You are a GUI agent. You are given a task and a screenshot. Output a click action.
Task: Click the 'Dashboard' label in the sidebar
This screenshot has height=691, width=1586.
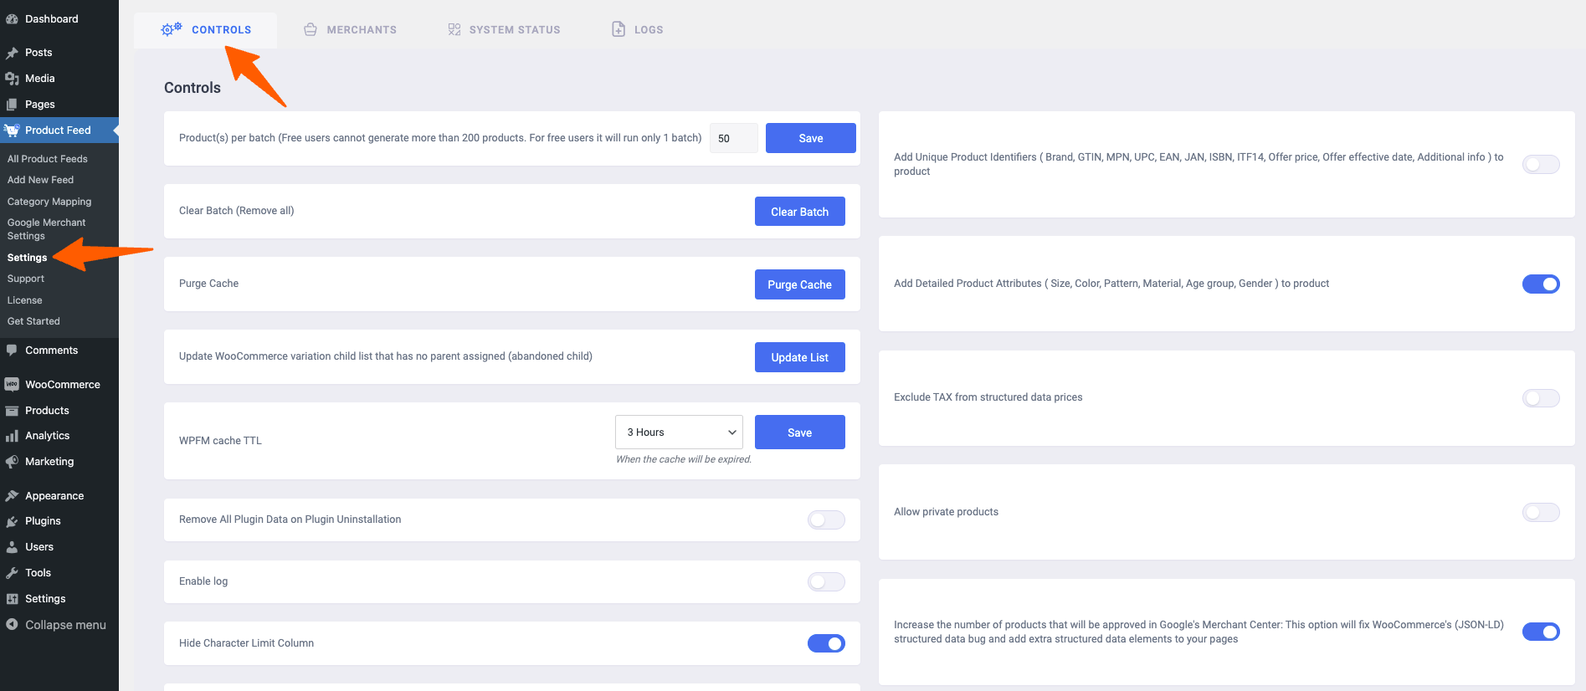52,19
